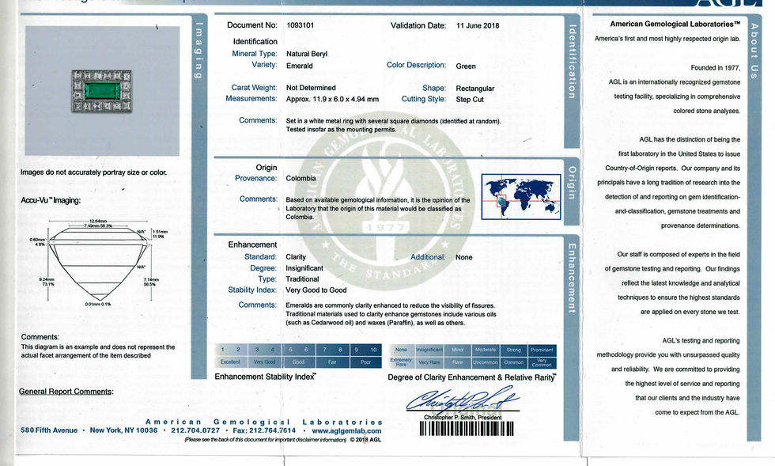Click the Excellent cell in stability index scale
775x466 pixels.
230,362
